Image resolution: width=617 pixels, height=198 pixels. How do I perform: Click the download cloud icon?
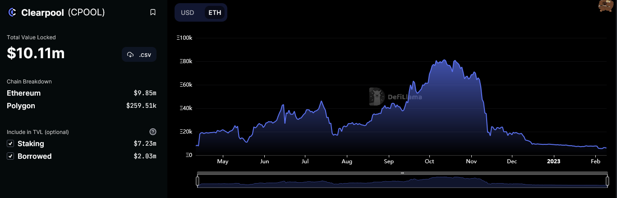coord(130,55)
